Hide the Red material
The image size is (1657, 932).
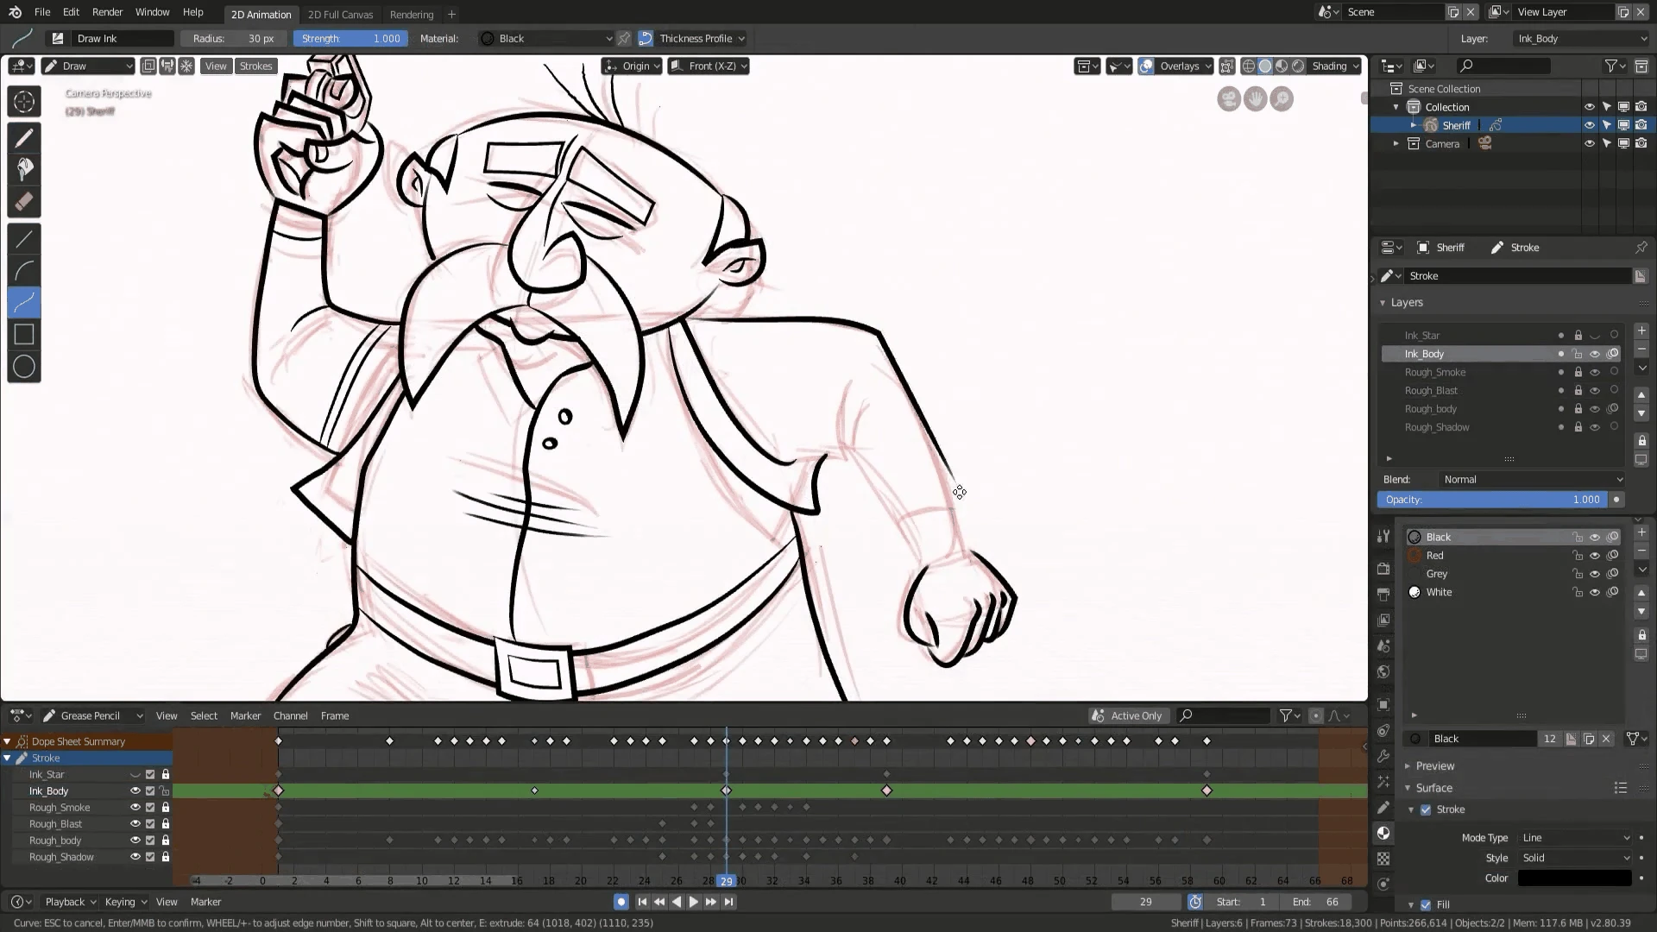[x=1595, y=556]
